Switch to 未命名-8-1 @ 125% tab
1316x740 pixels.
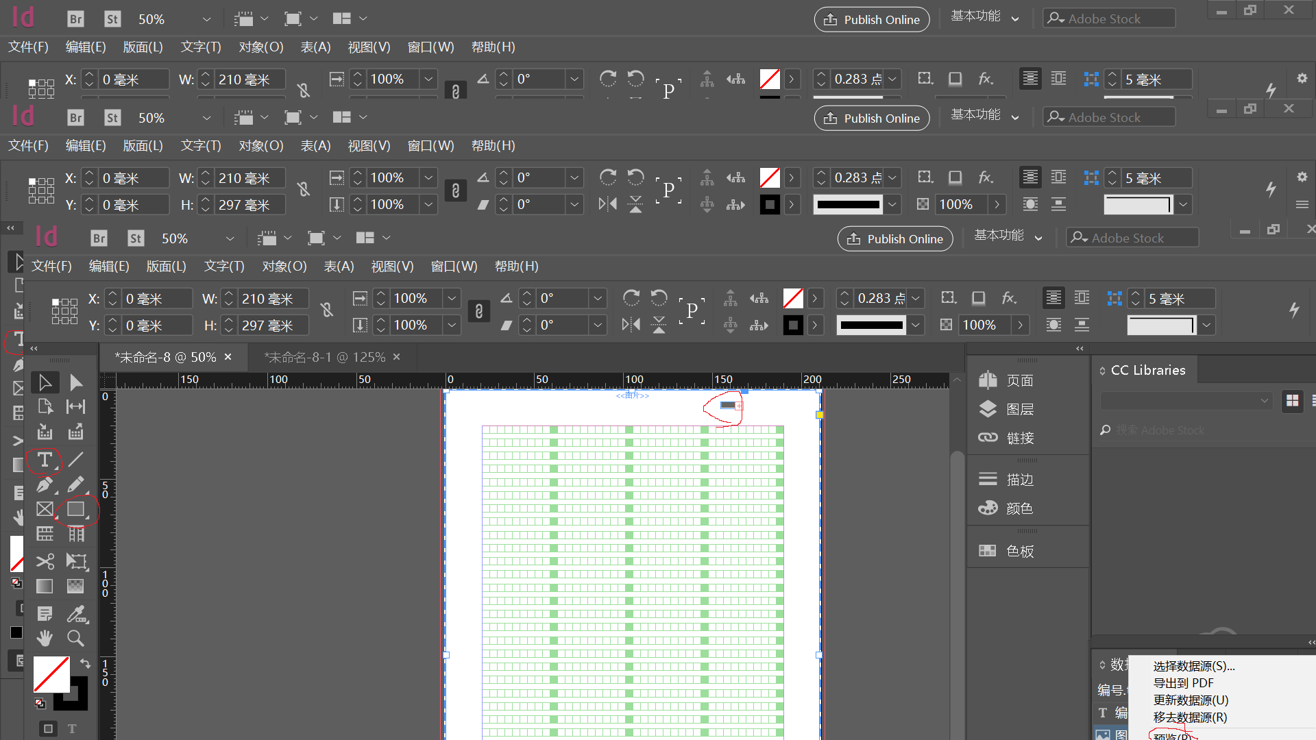tap(326, 357)
